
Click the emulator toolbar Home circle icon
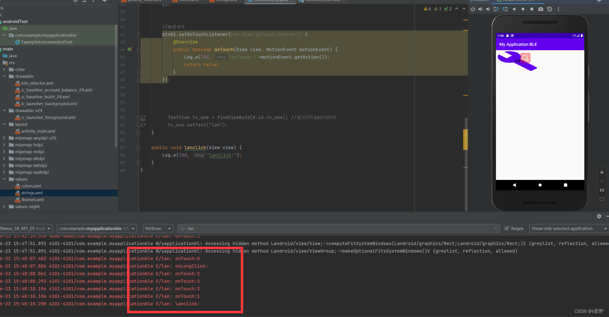click(x=523, y=9)
